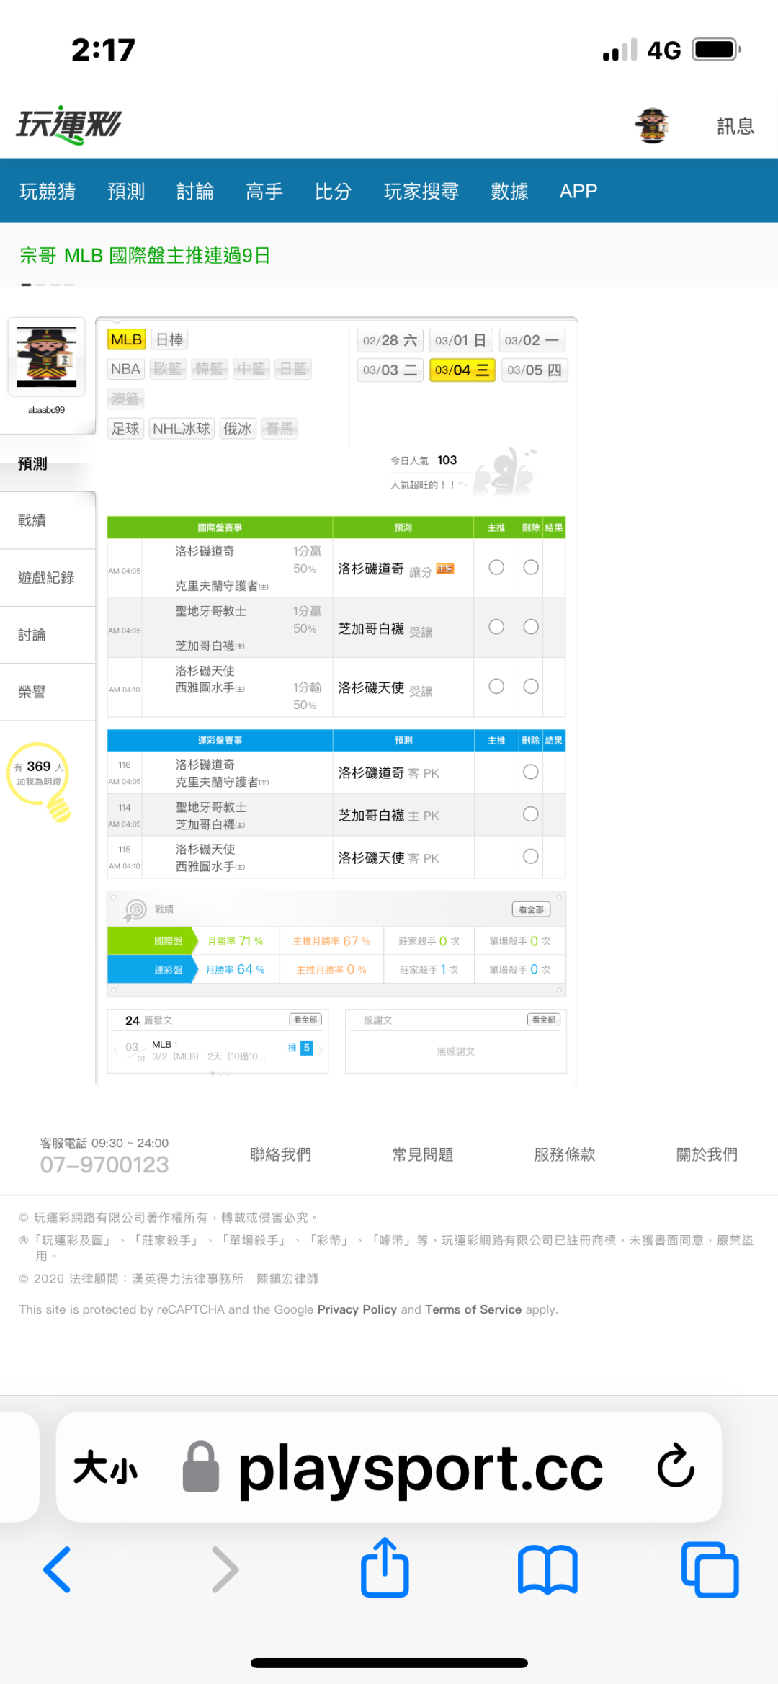Screen dimensions: 778x1684
Task: Tap the carousel pagination dots under the posts
Action: click(x=220, y=1073)
